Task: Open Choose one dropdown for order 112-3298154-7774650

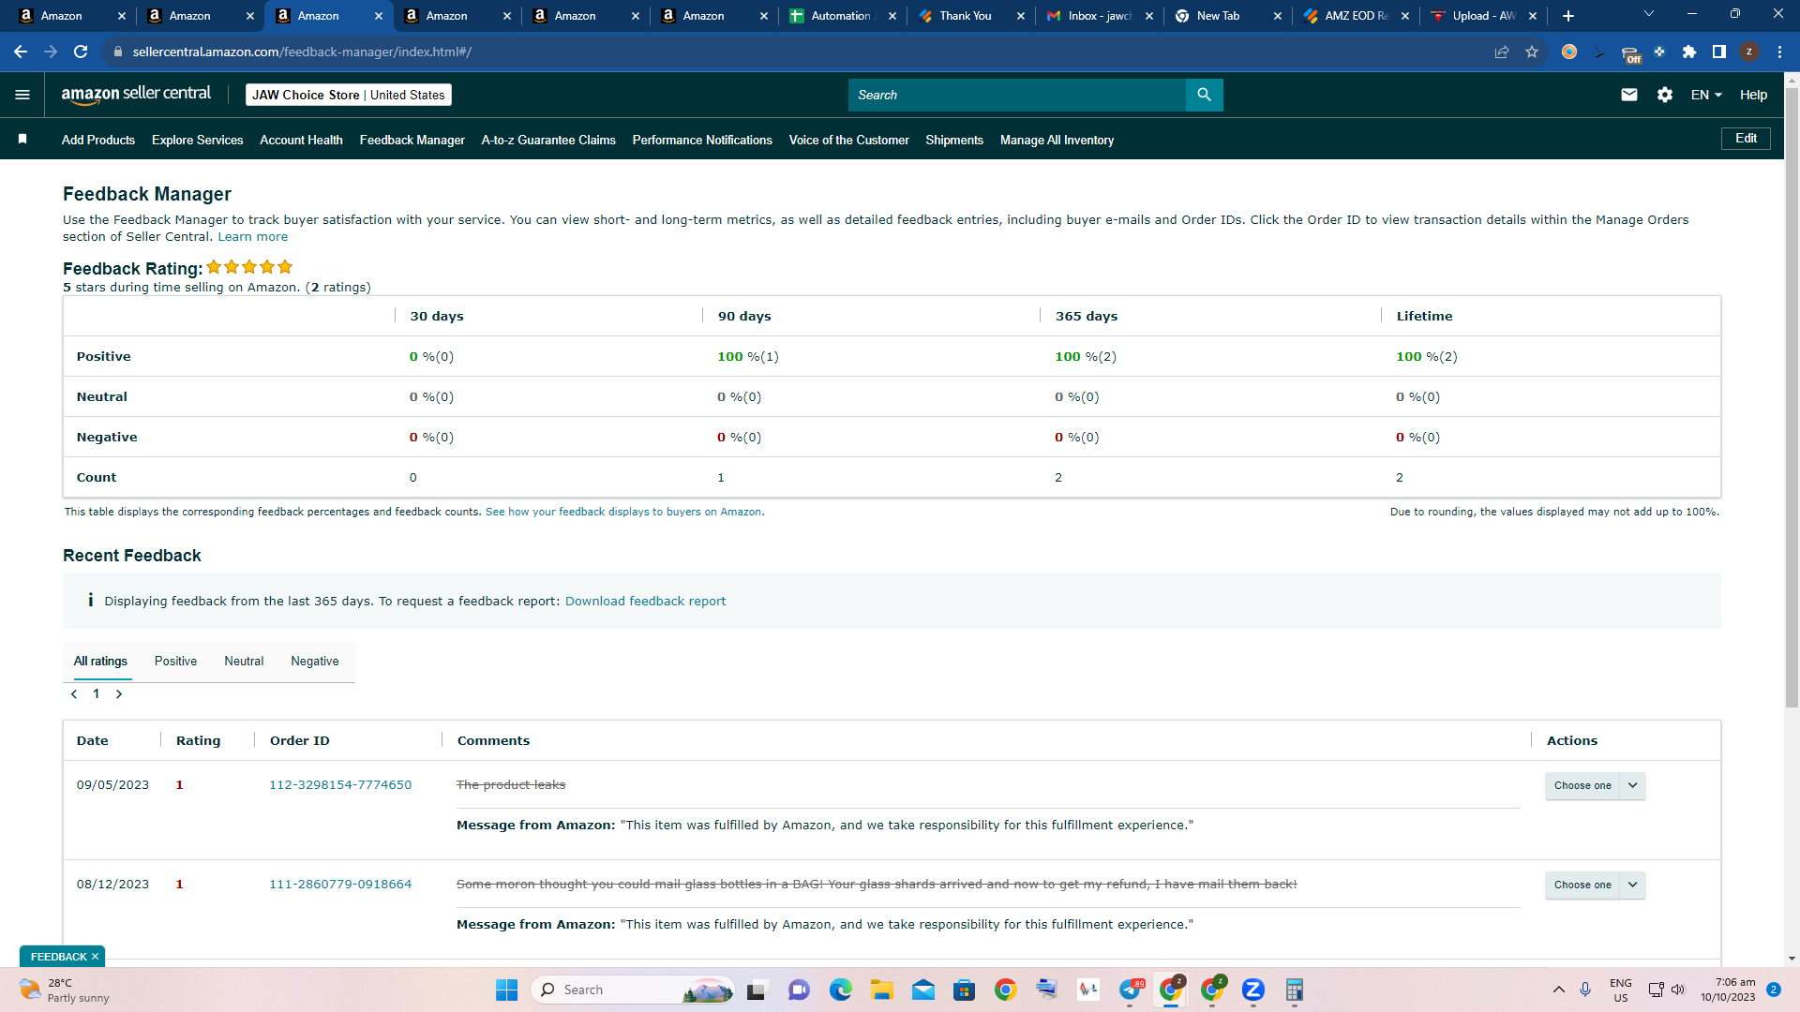Action: (x=1595, y=785)
